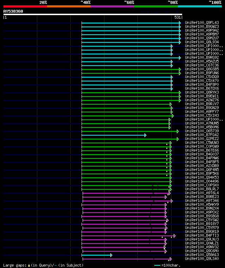Viewport: 225px width, 268px height.
Task: Select the AV538360 query name
Action: (13, 11)
